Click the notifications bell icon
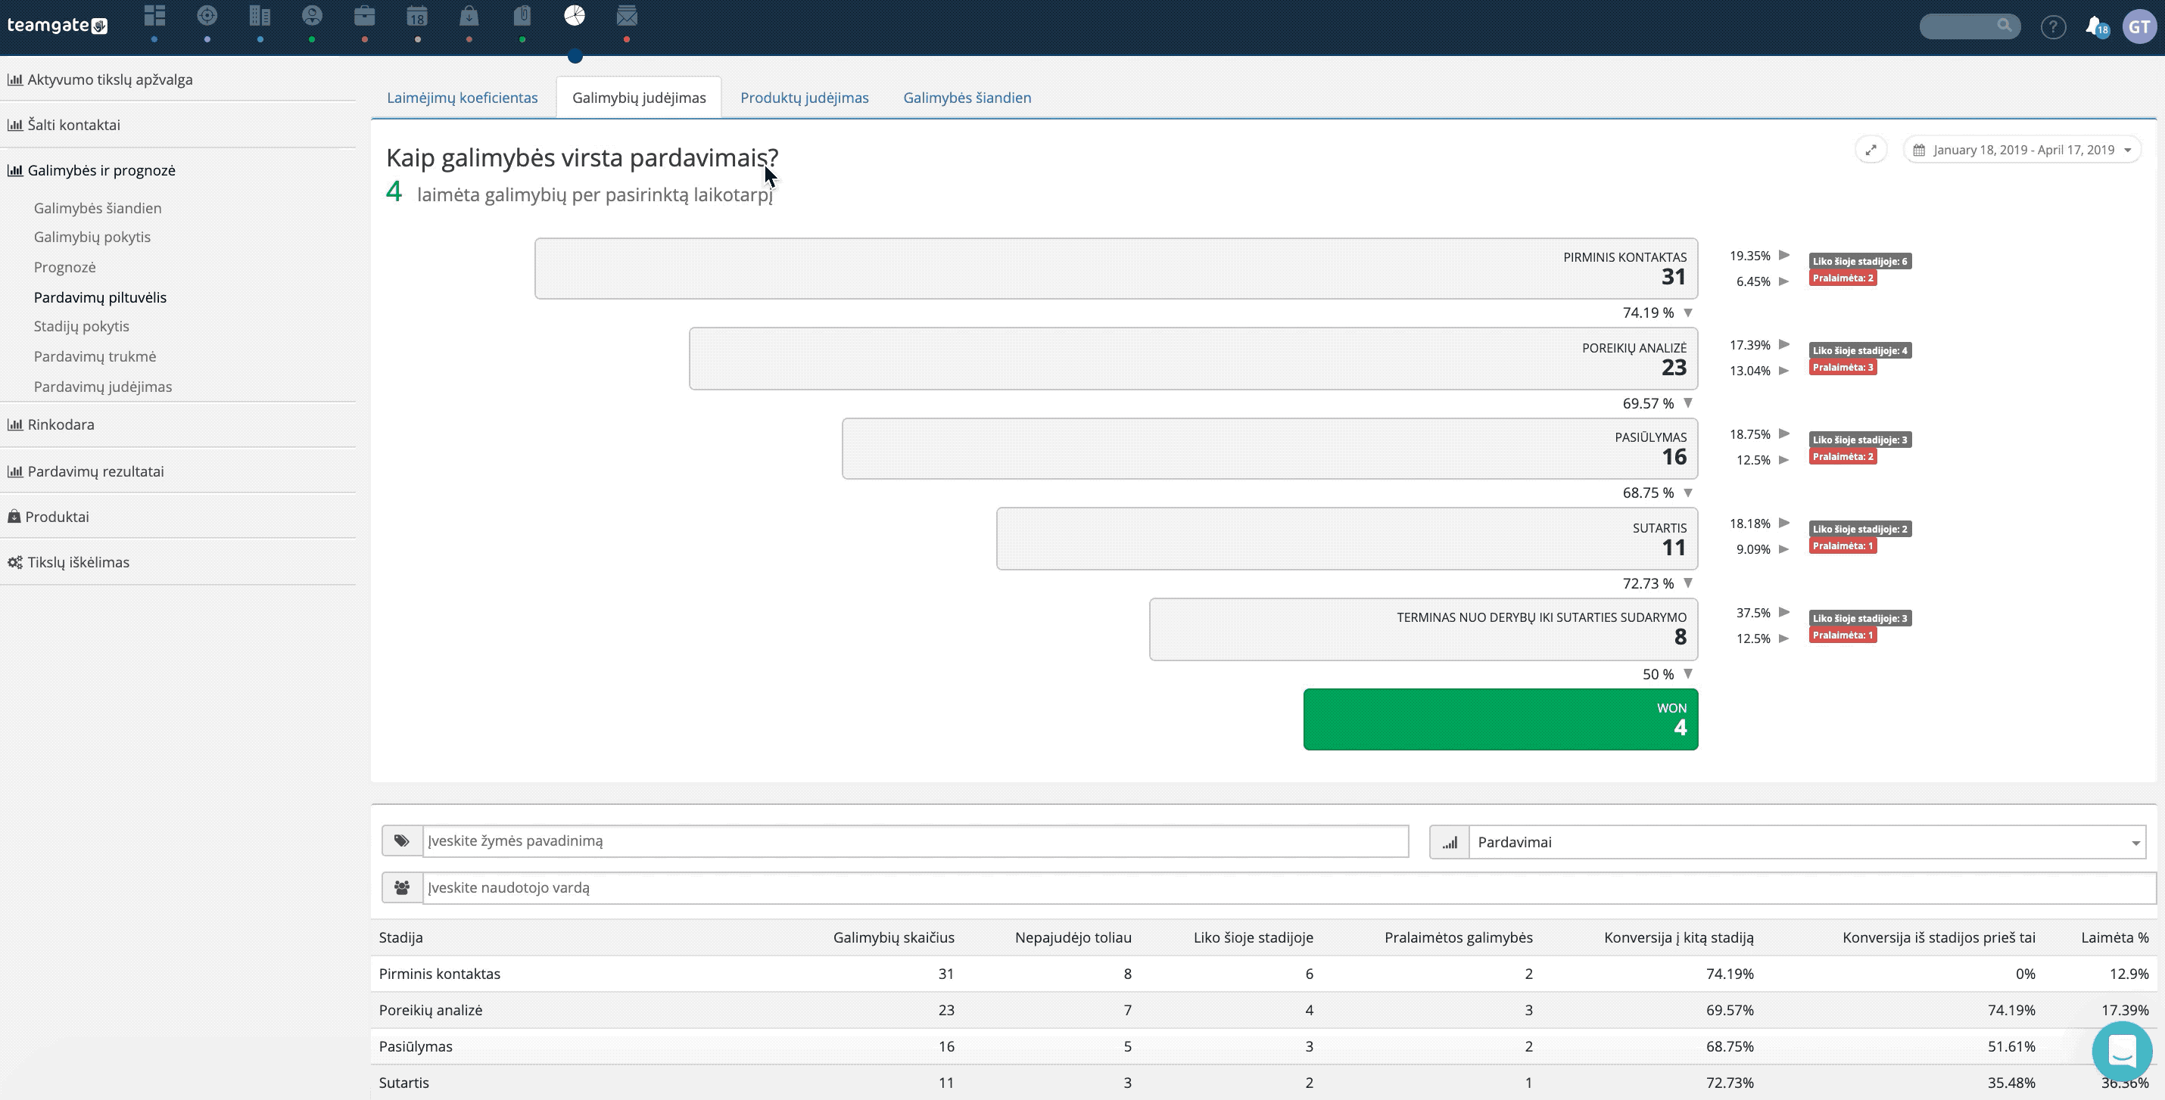 [x=2095, y=27]
